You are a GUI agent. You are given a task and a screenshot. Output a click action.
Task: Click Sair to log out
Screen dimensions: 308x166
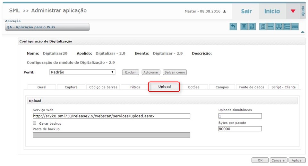tap(246, 11)
